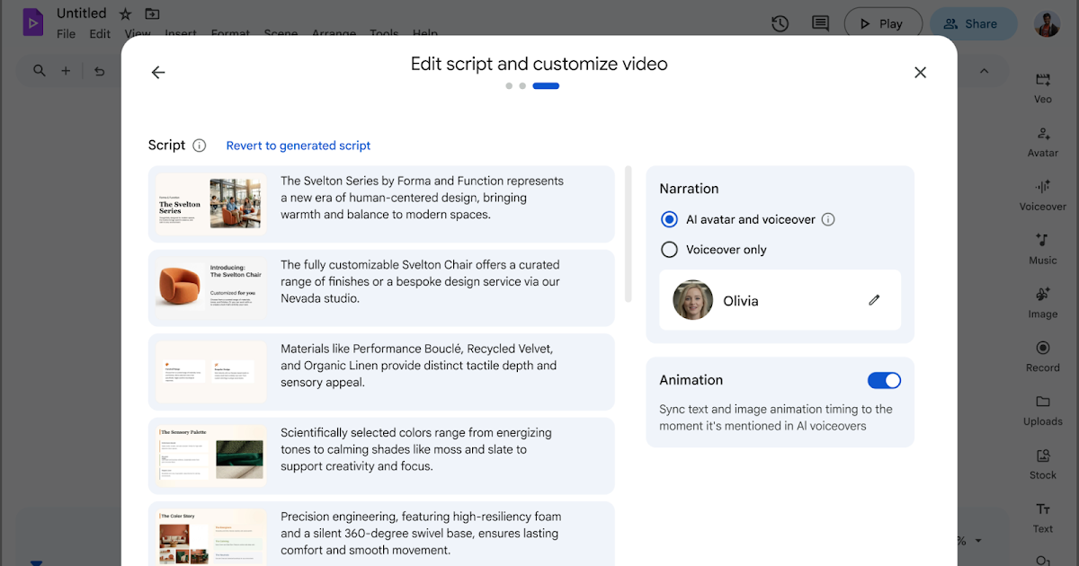Open the Edit menu
1079x566 pixels.
point(100,34)
